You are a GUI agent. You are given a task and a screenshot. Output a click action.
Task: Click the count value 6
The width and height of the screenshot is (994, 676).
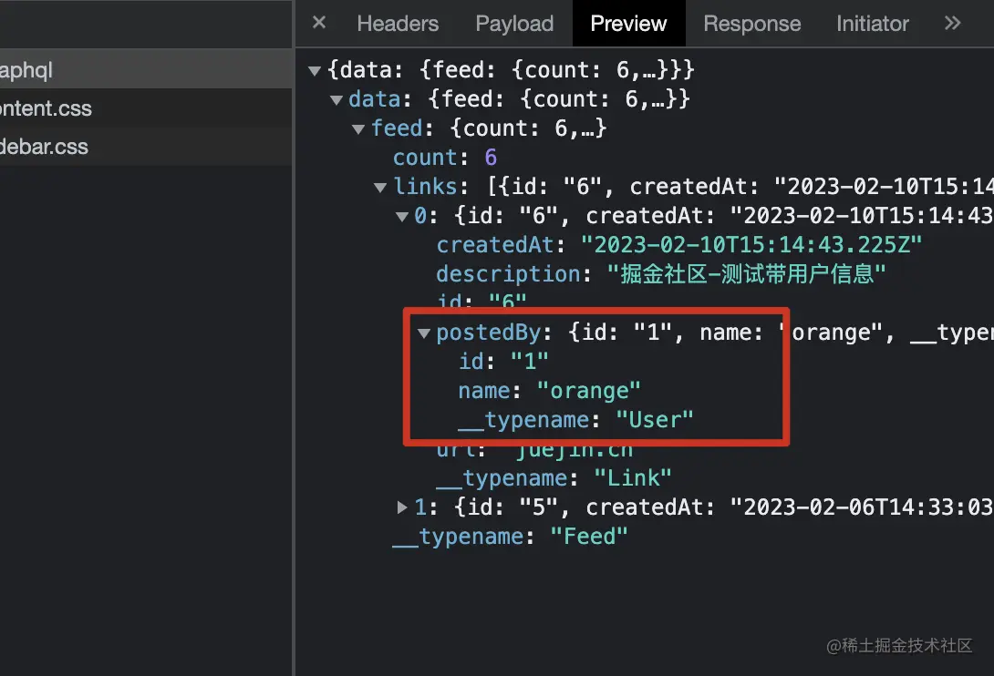[491, 157]
